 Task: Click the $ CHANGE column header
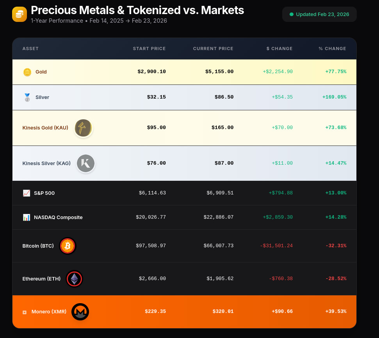[279, 49]
